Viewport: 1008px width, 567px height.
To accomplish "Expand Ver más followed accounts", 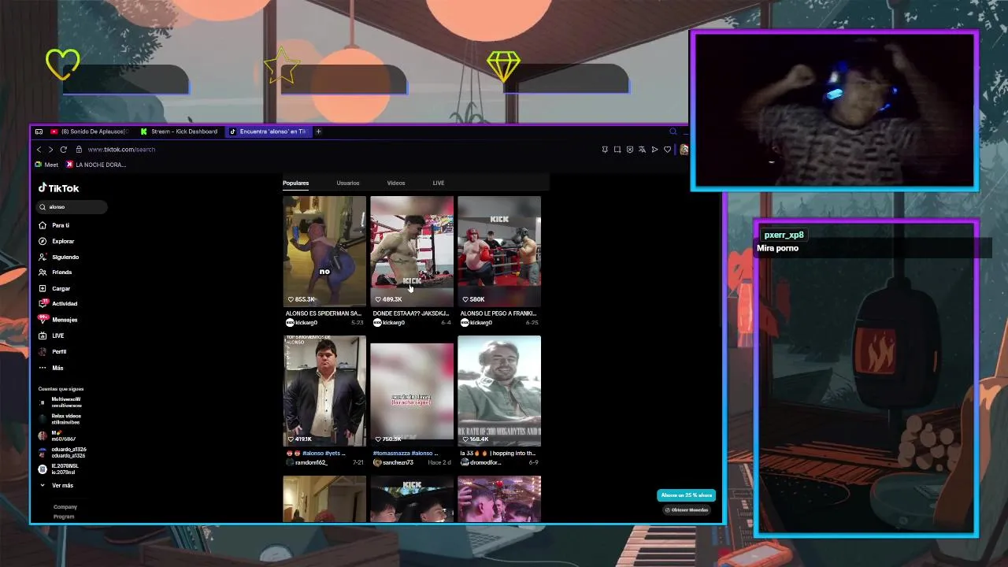I will tap(57, 485).
